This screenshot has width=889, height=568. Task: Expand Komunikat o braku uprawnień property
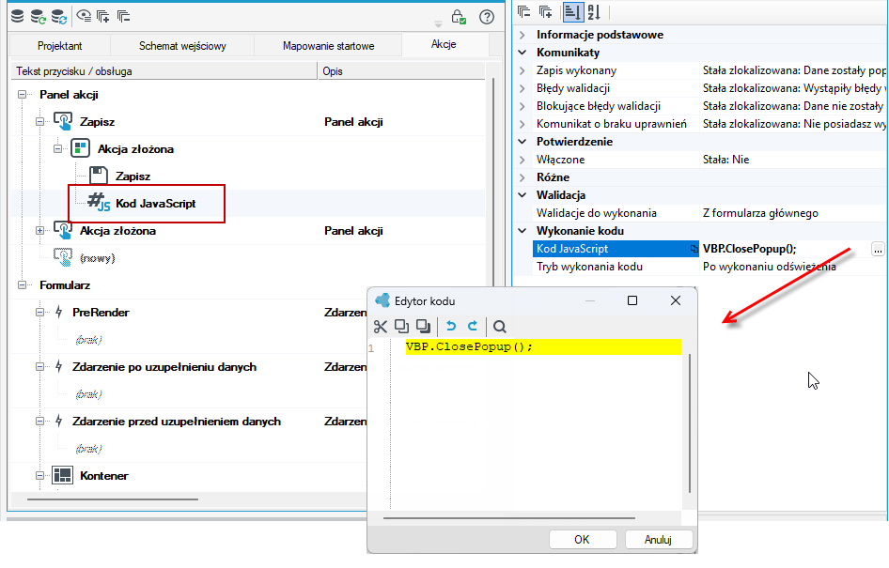point(522,124)
